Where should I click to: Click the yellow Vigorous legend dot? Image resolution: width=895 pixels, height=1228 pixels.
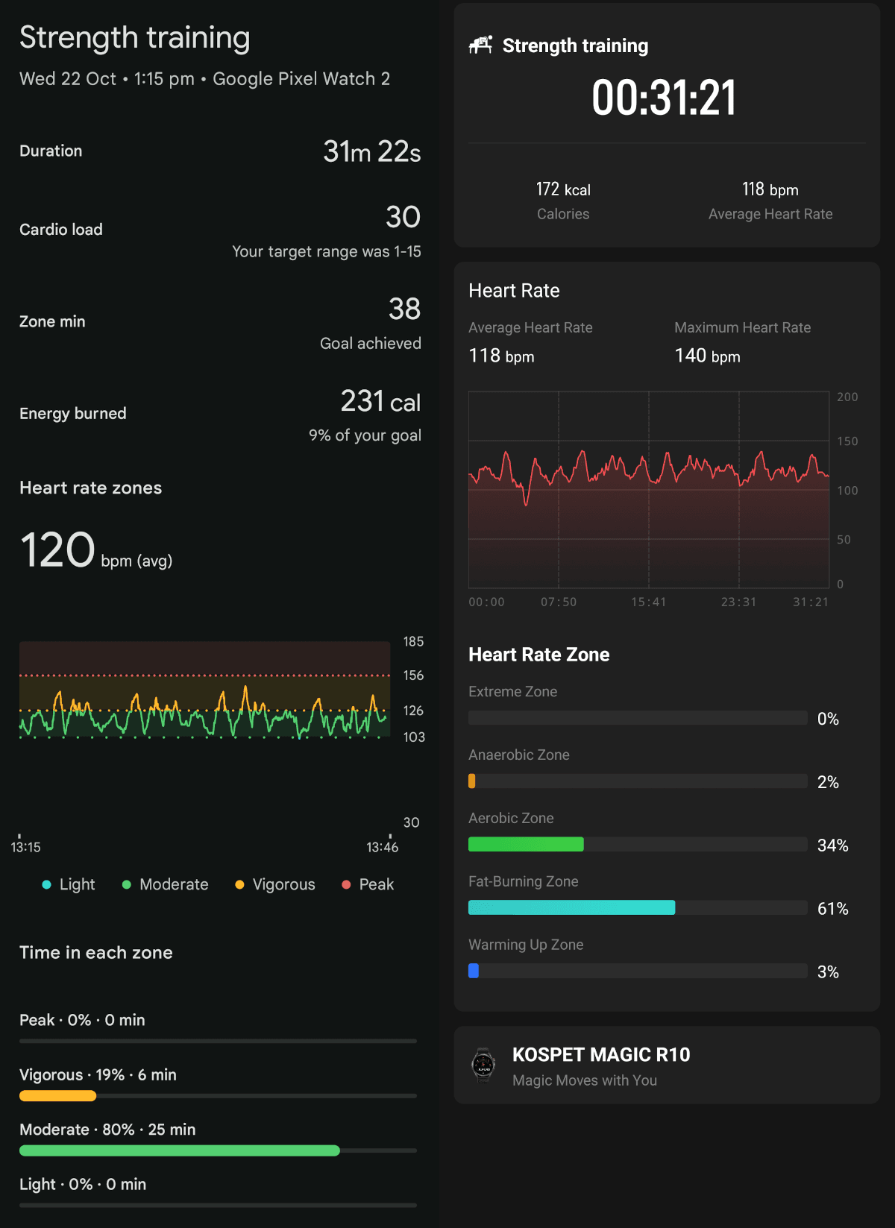(x=239, y=884)
